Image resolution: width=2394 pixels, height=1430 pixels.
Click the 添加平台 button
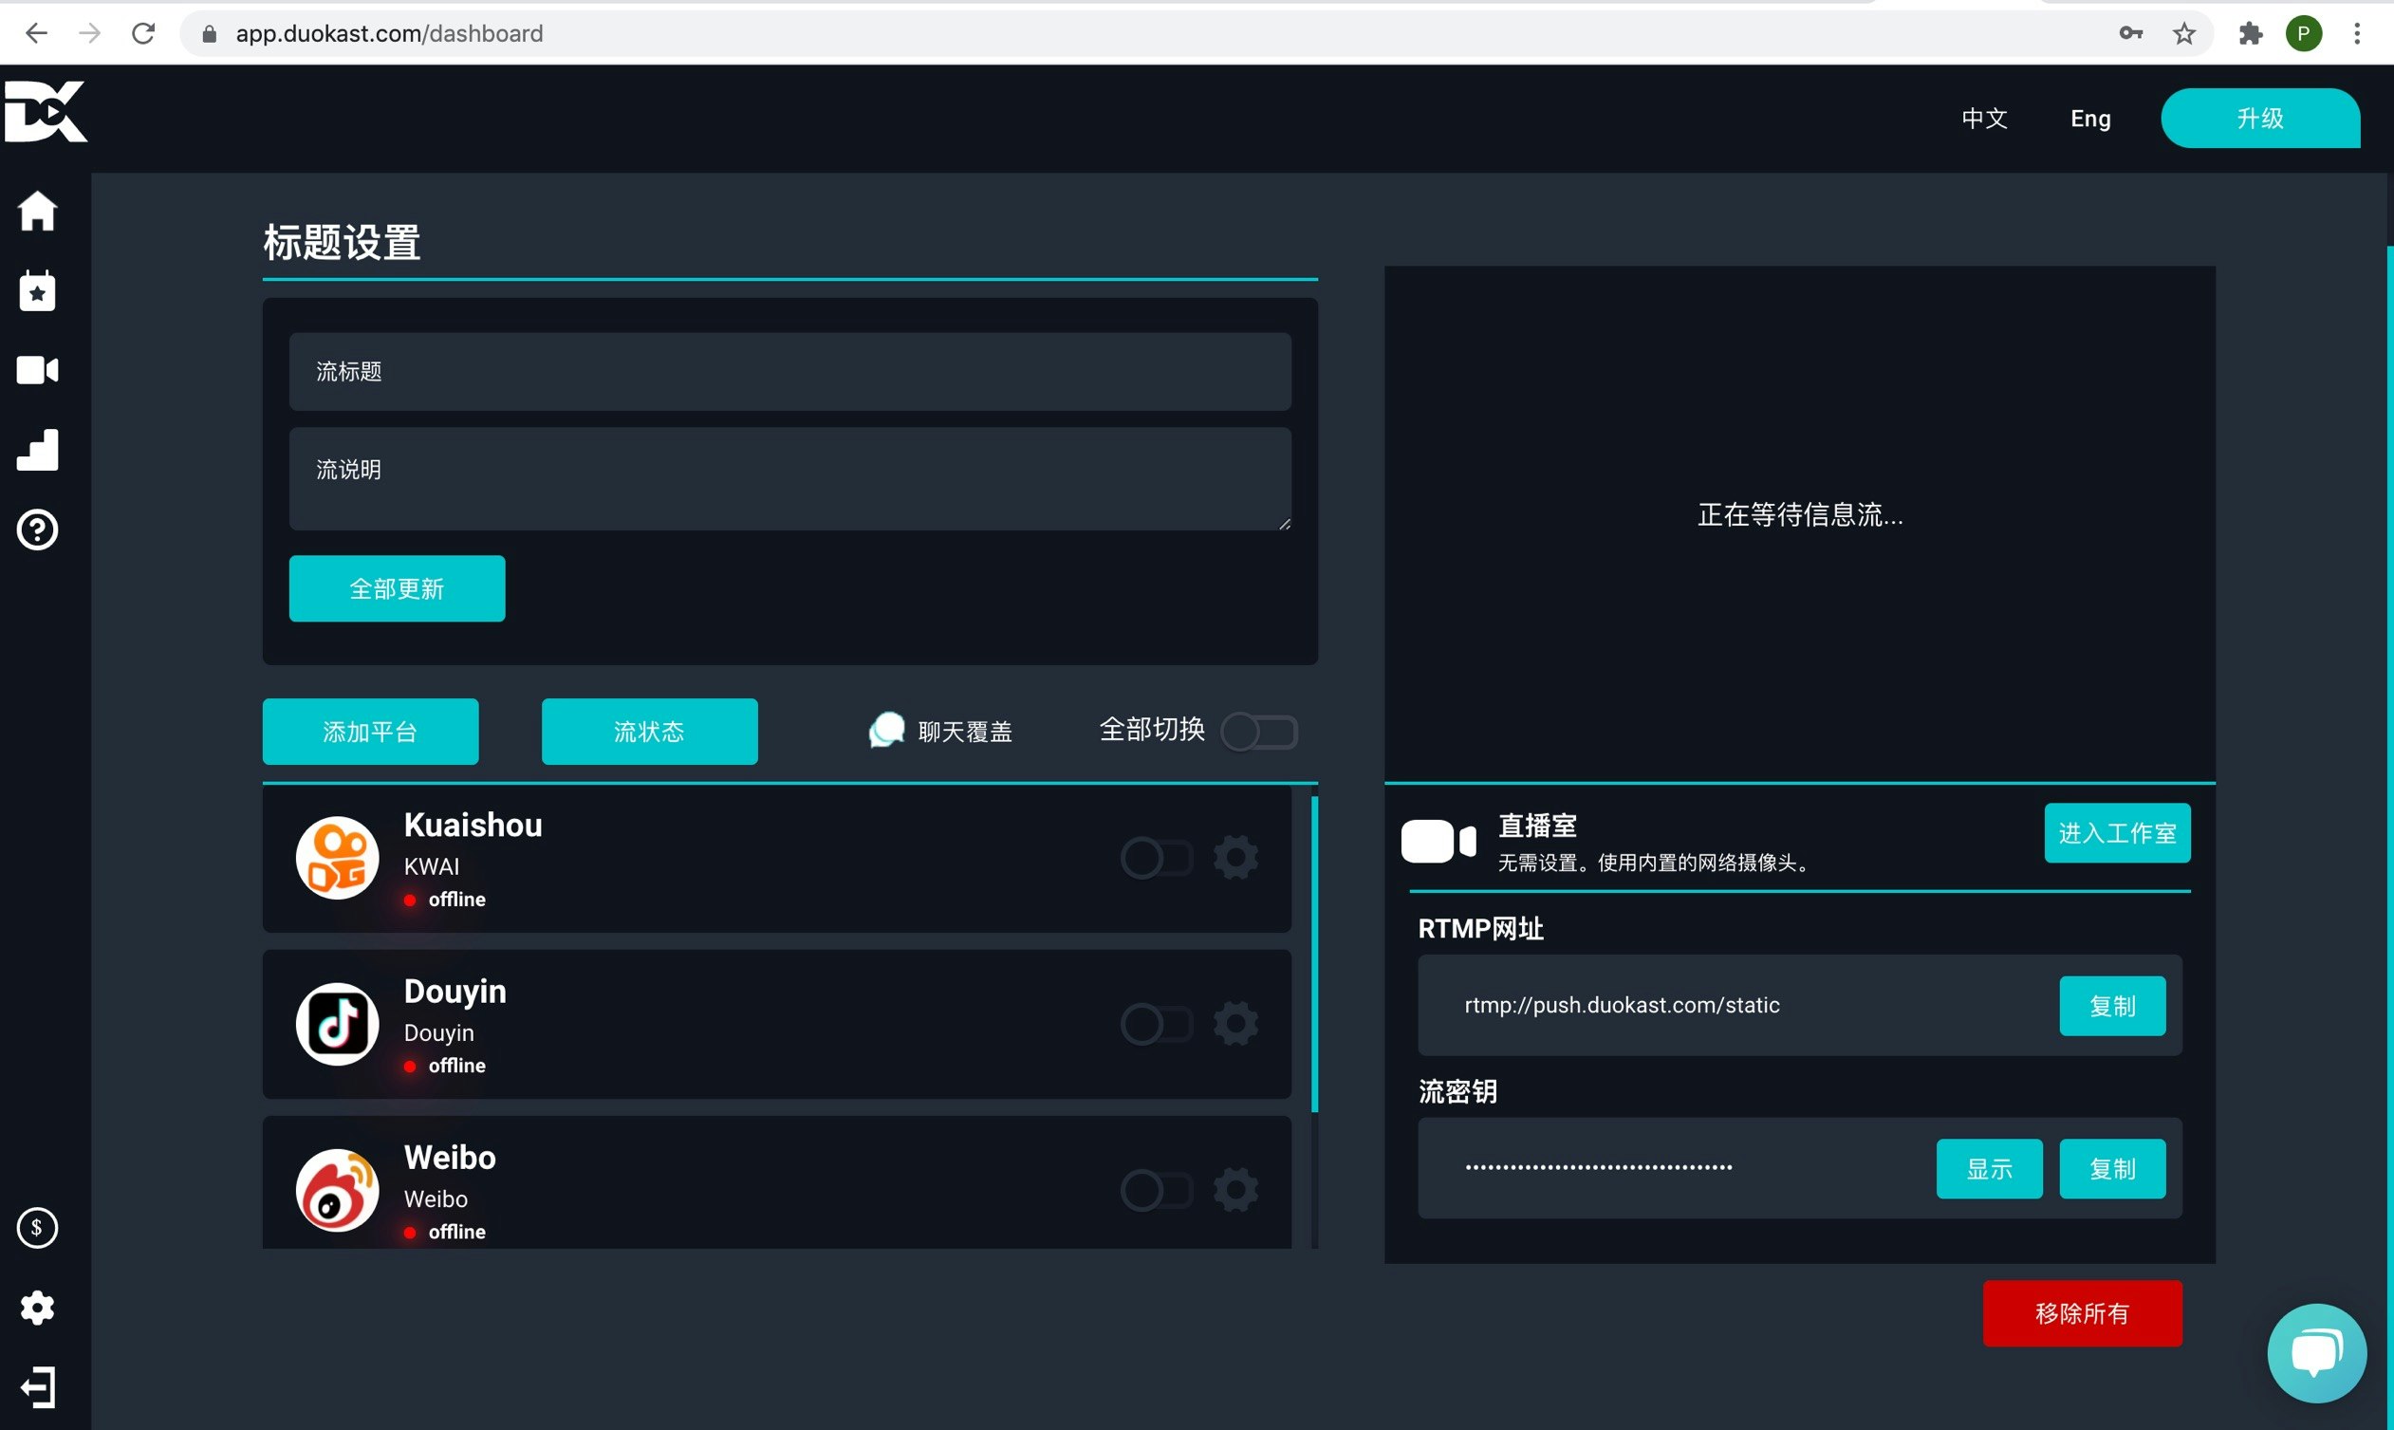(370, 732)
